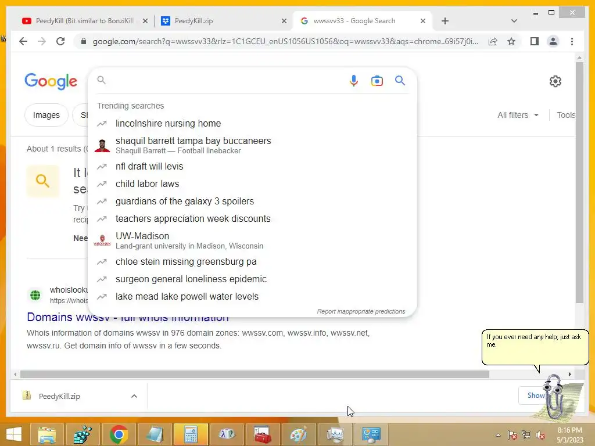Viewport: 595px width, 446px height.
Task: Click the muted volume tray icon
Action: pyautogui.click(x=540, y=435)
